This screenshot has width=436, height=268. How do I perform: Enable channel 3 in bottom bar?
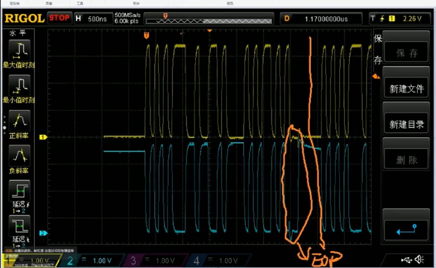(155, 260)
